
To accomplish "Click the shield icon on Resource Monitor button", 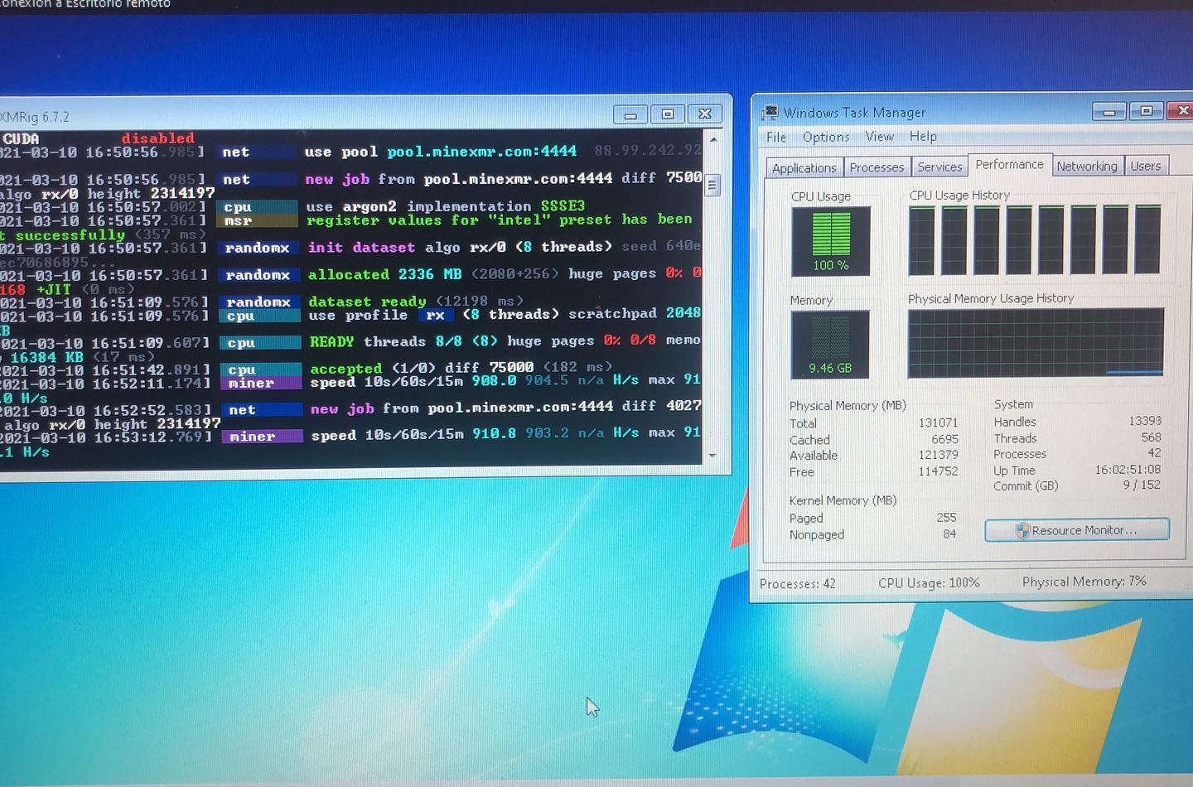I will [1023, 530].
